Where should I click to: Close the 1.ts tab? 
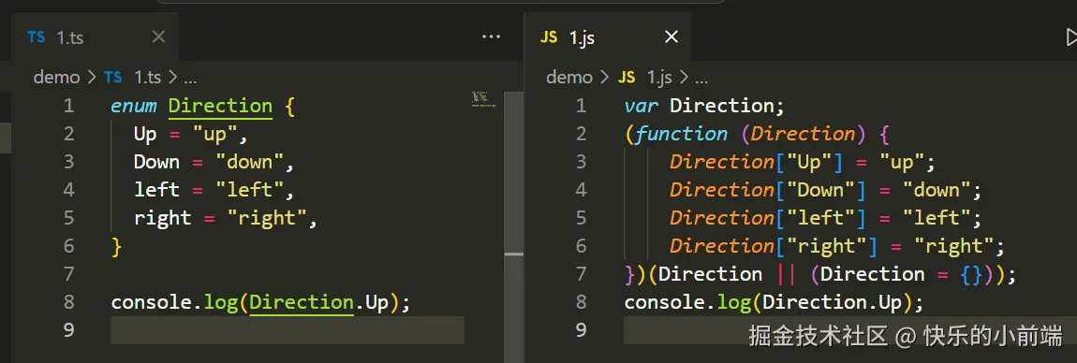click(158, 37)
